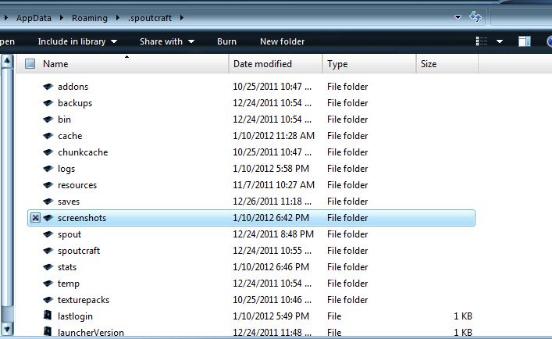
Task: Select the 'resources' folder name
Action: coord(77,185)
